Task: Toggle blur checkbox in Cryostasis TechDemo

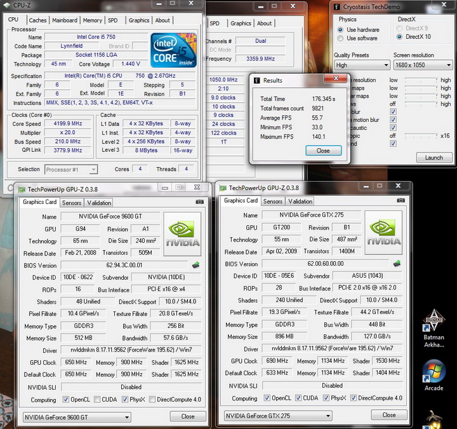Action: point(393,112)
